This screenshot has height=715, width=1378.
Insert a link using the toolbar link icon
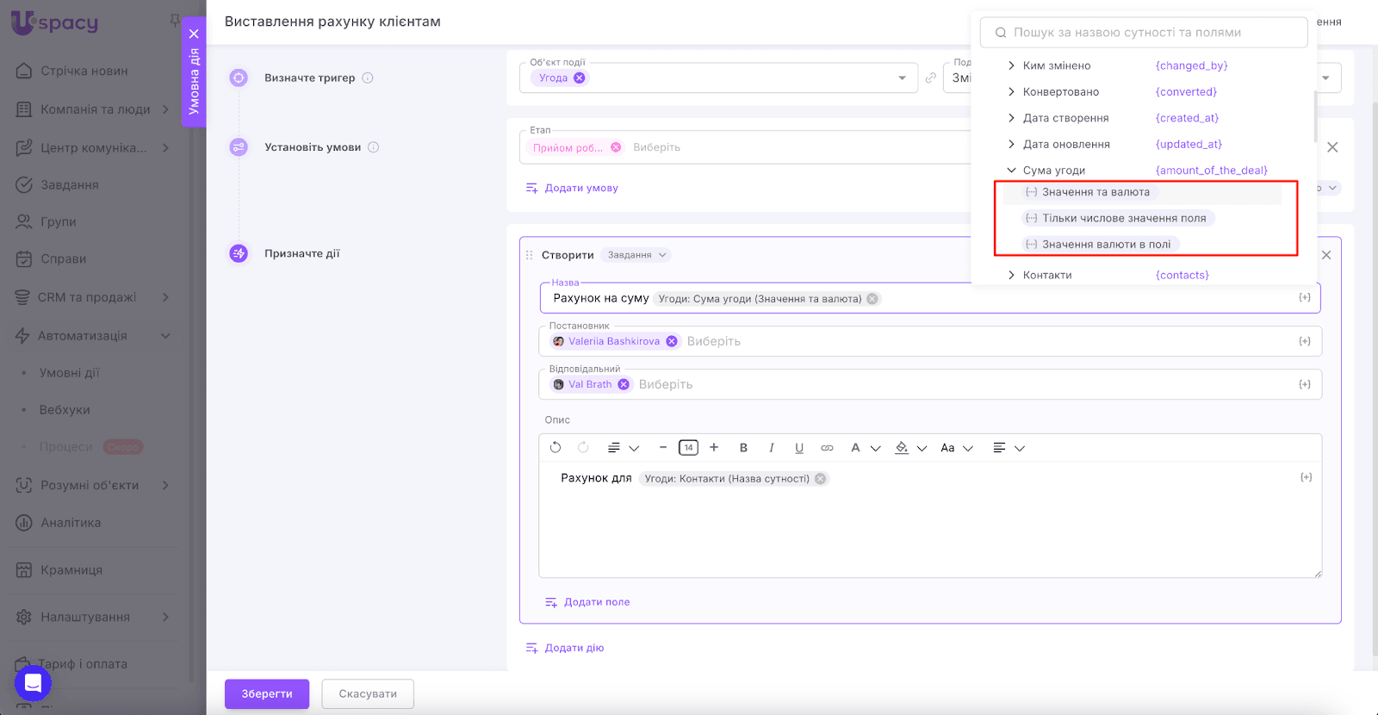tap(827, 448)
